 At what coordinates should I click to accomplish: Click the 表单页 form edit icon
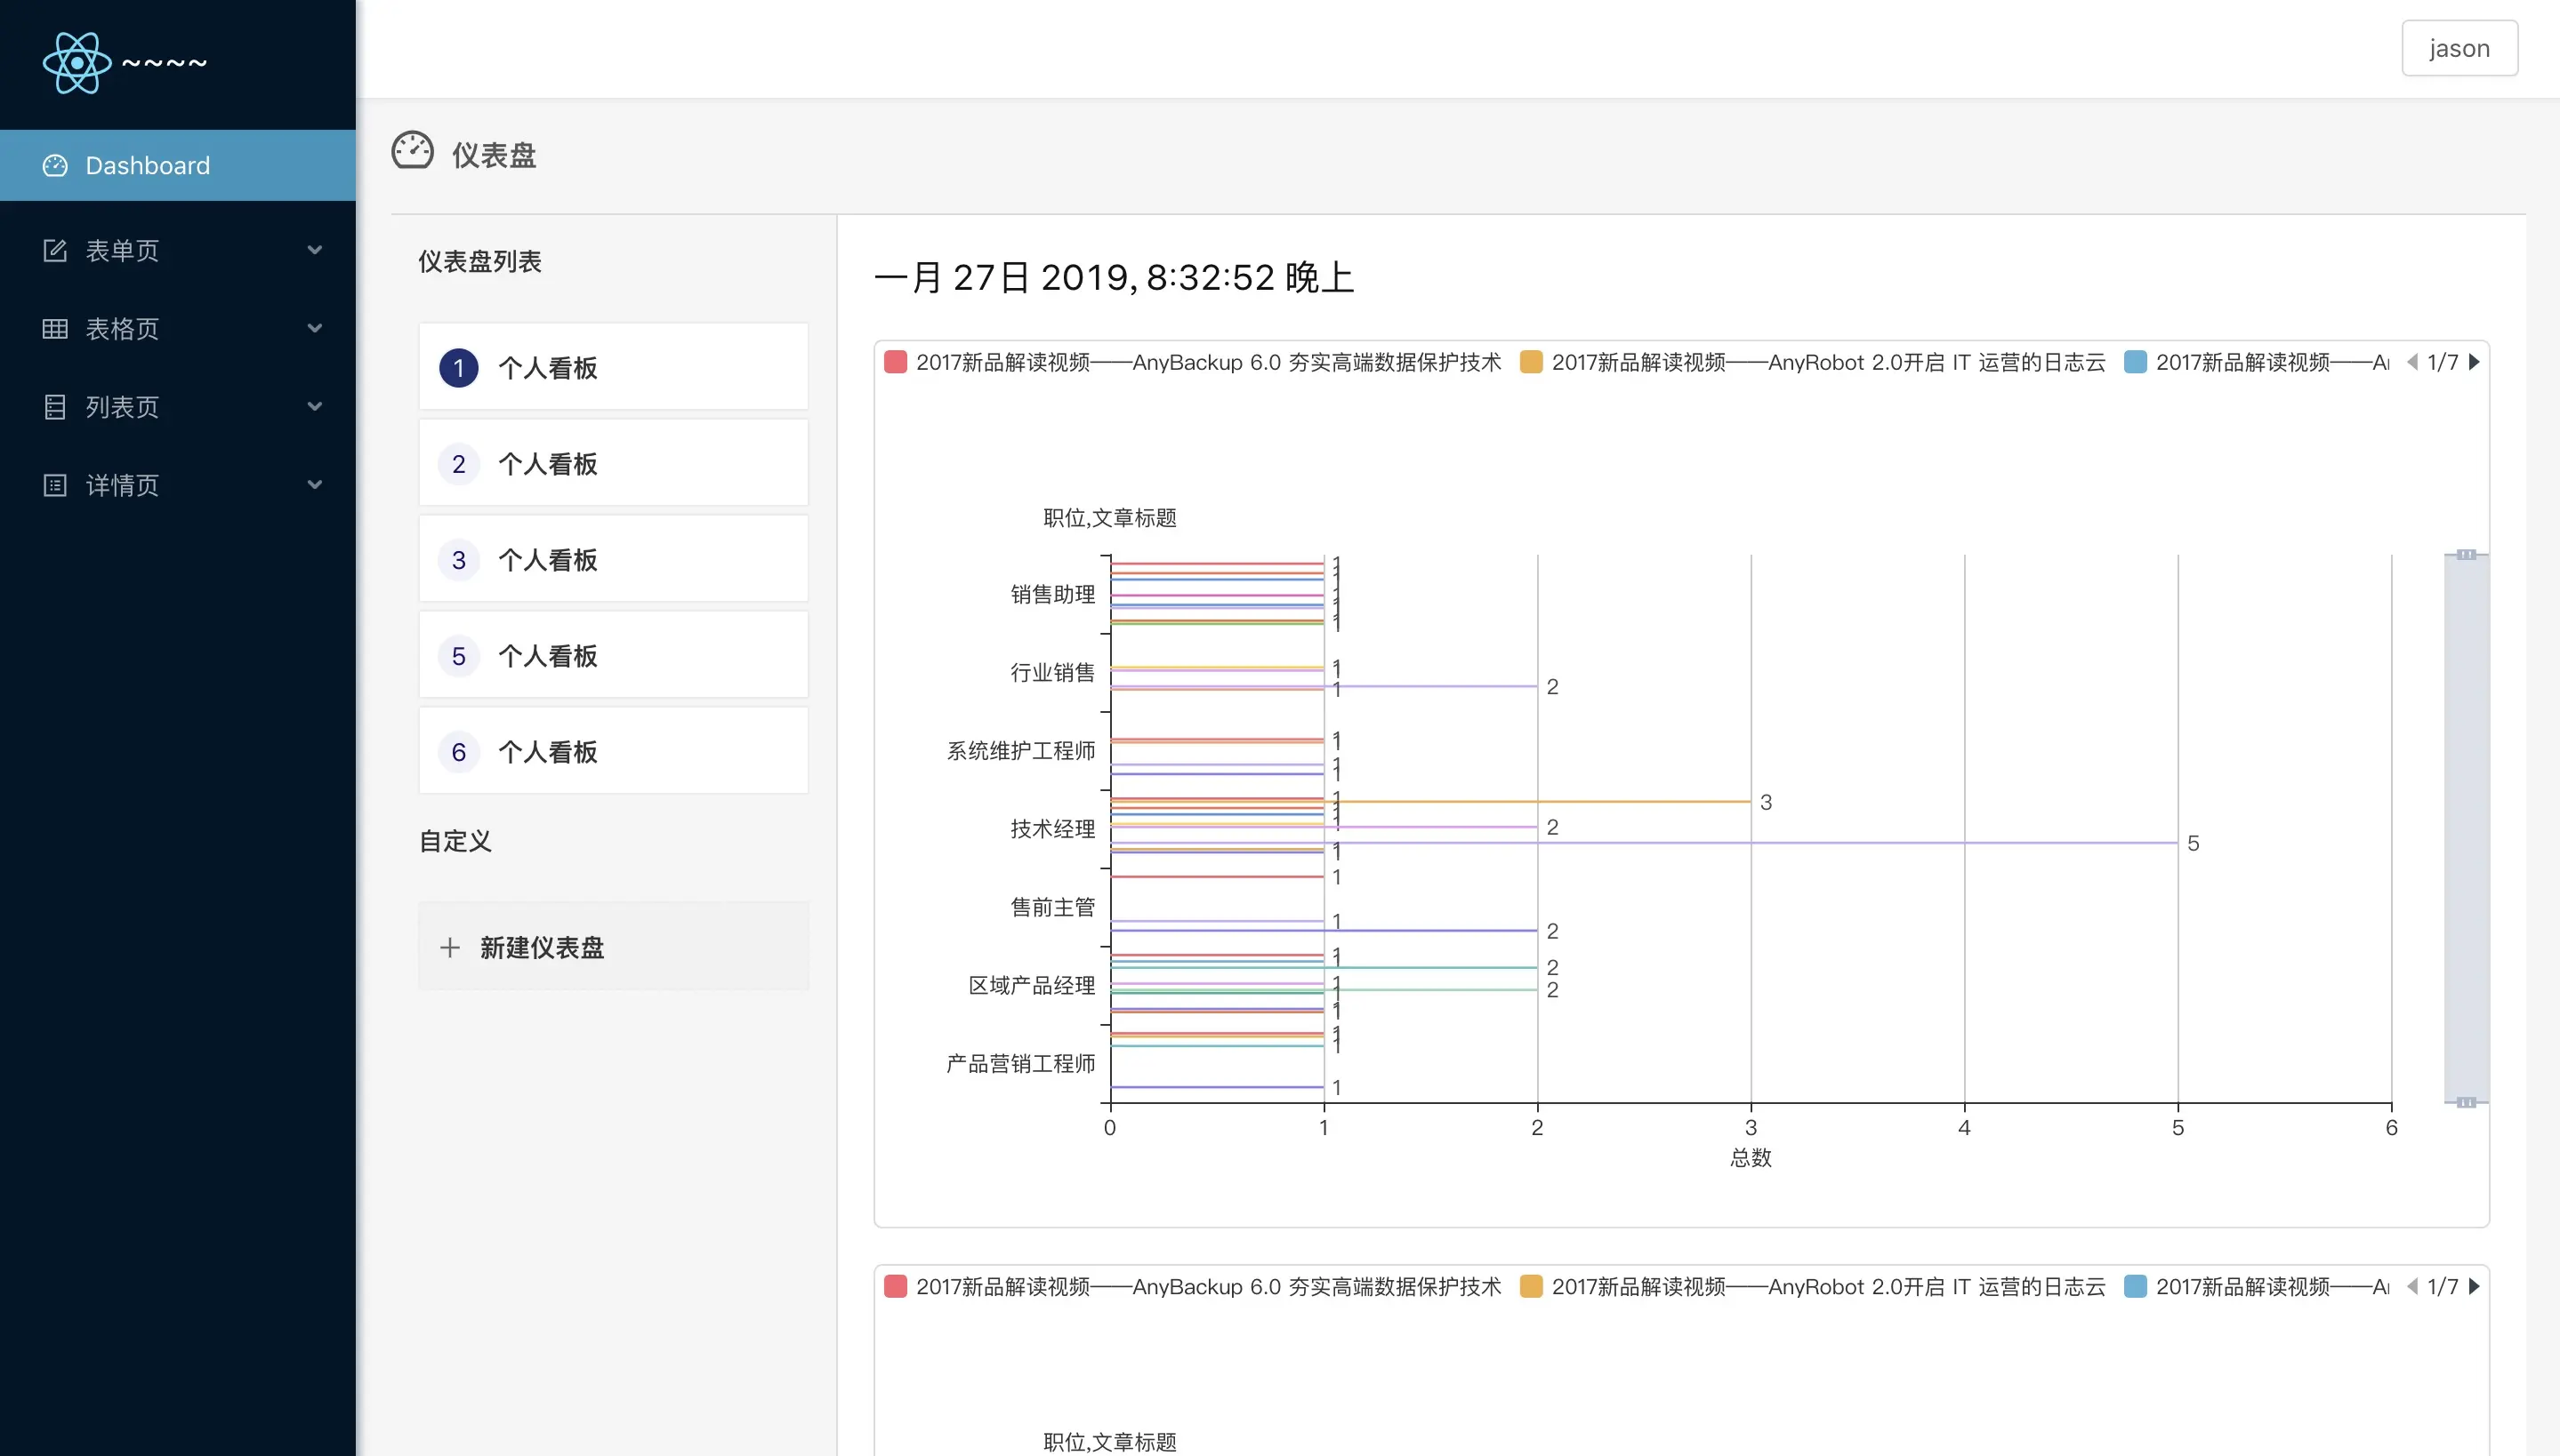coord(55,250)
